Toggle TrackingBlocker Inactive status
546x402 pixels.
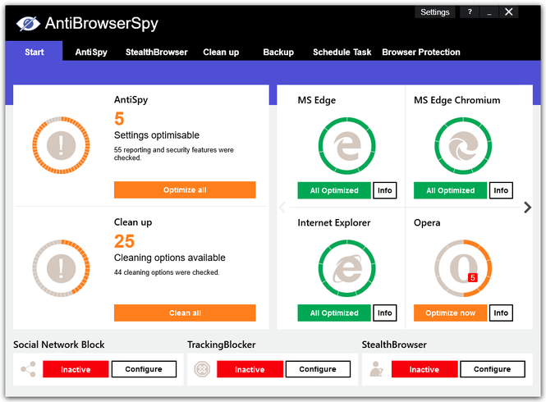(x=250, y=369)
